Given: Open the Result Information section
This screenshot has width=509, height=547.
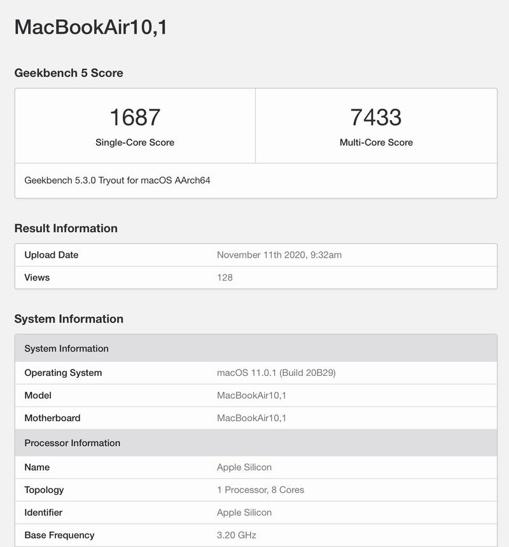Looking at the screenshot, I should point(66,228).
